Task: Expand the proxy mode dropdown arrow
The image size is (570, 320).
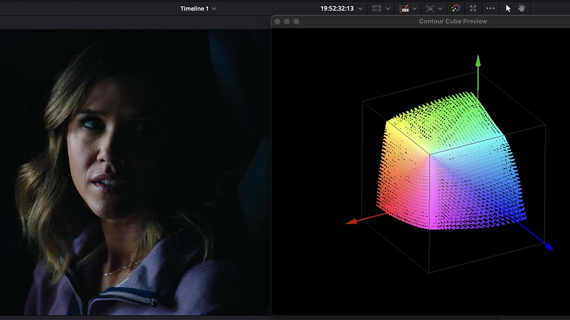Action: point(414,9)
